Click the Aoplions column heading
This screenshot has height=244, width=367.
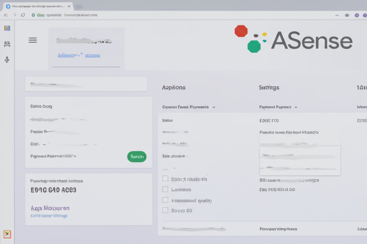(x=174, y=88)
